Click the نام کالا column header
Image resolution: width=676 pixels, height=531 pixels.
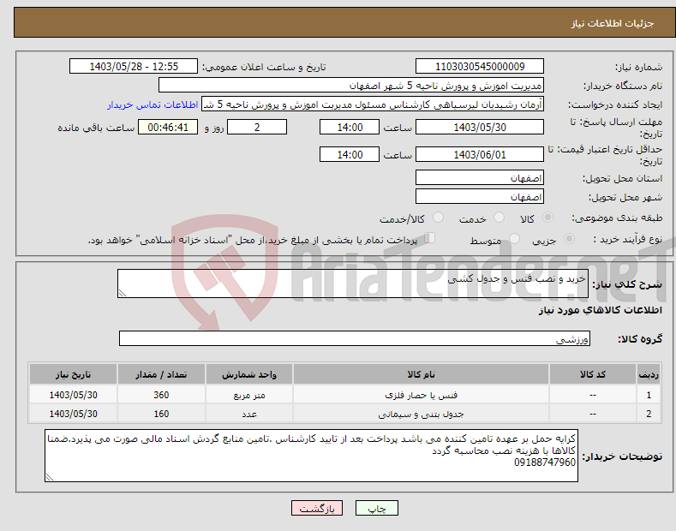point(421,374)
